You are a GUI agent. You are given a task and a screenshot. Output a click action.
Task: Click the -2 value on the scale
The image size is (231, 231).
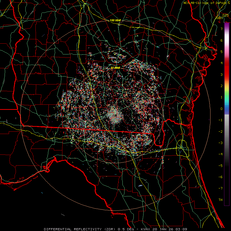[220, 132]
